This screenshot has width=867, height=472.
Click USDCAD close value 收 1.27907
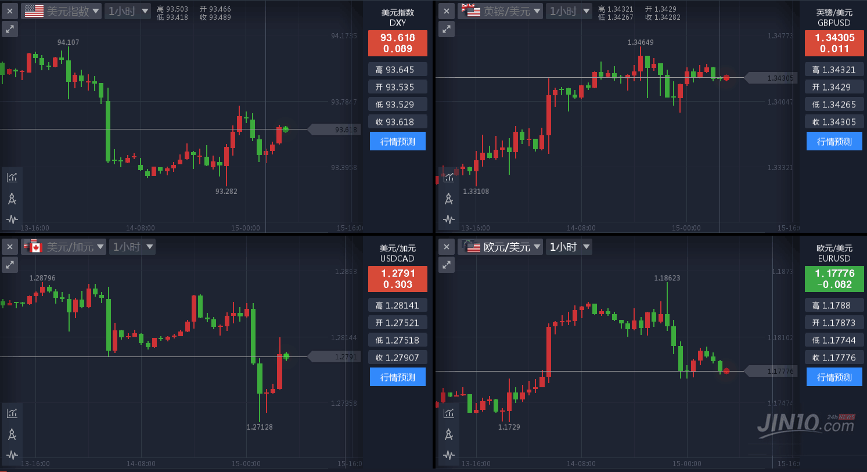(x=398, y=358)
